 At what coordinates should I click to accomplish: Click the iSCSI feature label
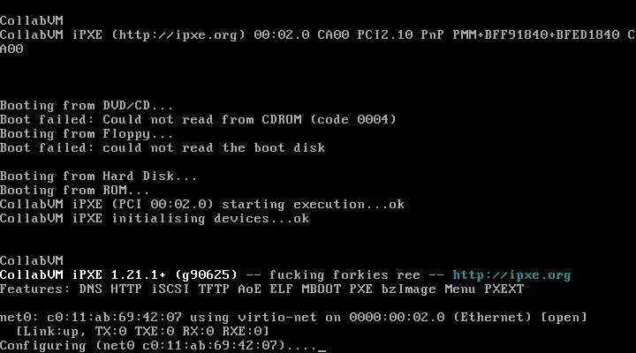(x=170, y=289)
